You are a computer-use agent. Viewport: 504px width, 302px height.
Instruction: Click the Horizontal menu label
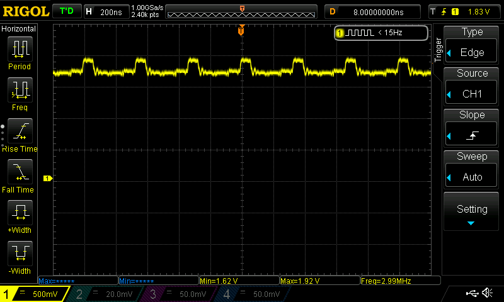[20, 29]
